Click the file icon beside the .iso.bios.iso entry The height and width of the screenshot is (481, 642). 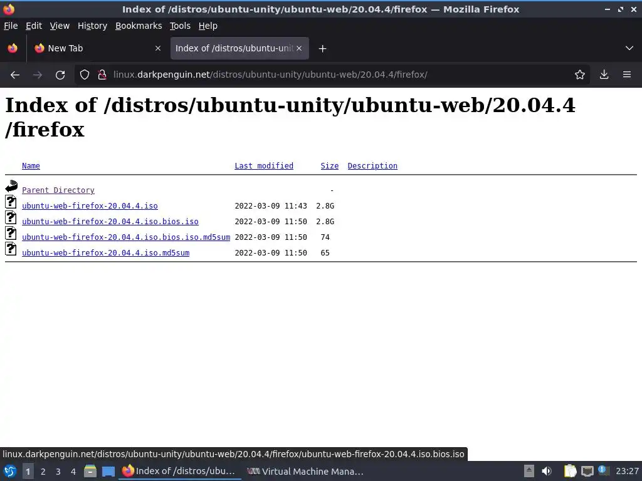coord(11,217)
